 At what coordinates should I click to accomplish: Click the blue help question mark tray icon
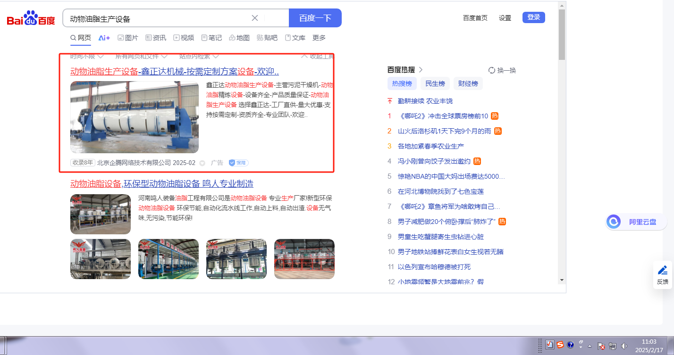[570, 345]
